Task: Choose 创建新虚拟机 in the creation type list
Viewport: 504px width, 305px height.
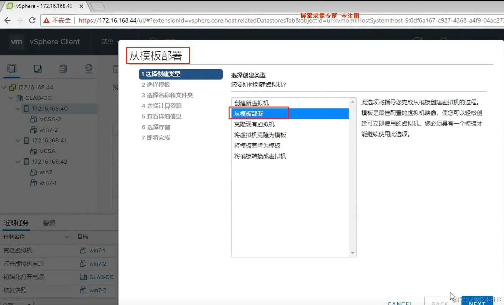Action: point(290,103)
